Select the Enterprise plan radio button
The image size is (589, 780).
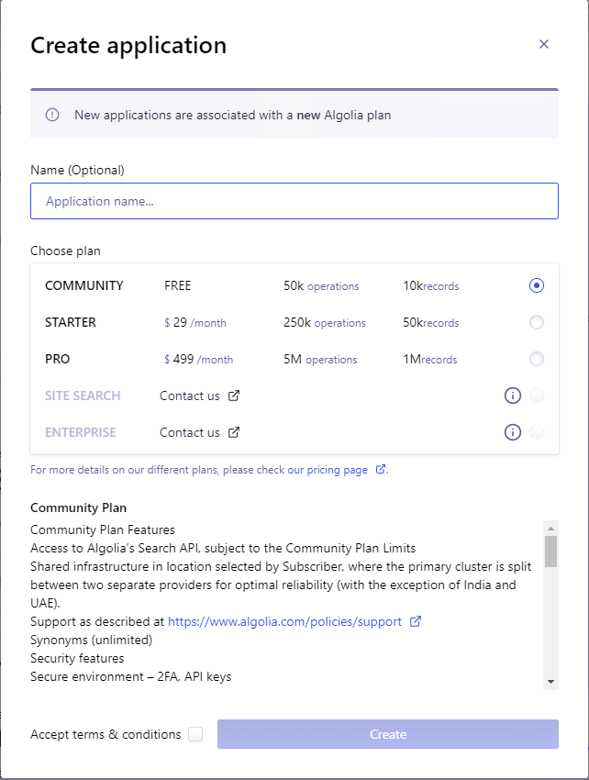click(537, 432)
